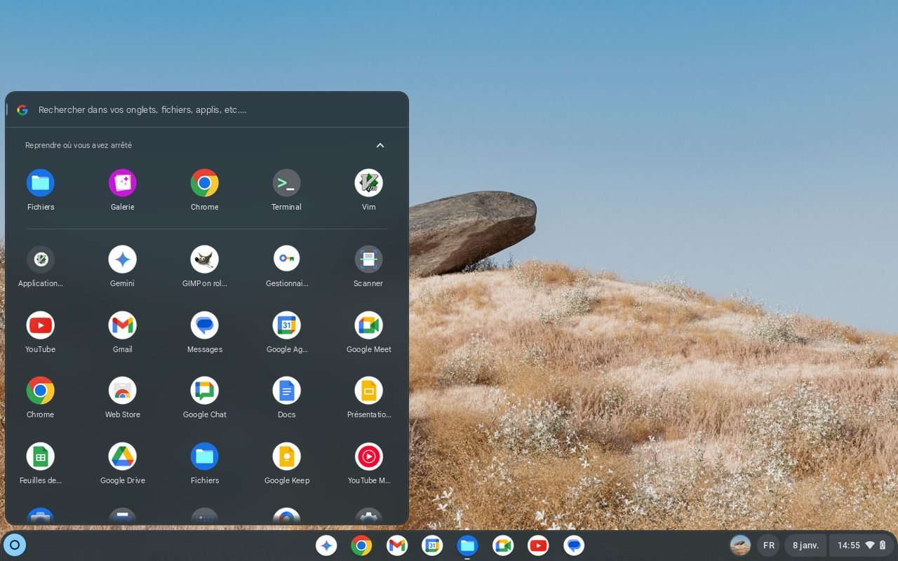898x561 pixels.
Task: Open Gmail from the shelf
Action: tap(396, 545)
